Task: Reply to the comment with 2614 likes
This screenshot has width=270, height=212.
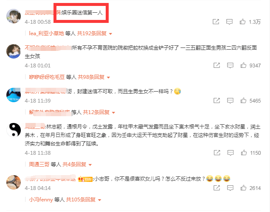Action: [230, 188]
